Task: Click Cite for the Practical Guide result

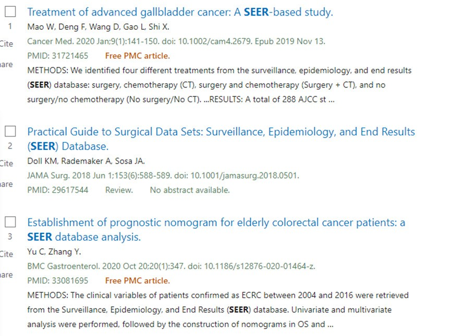Action: (6, 164)
